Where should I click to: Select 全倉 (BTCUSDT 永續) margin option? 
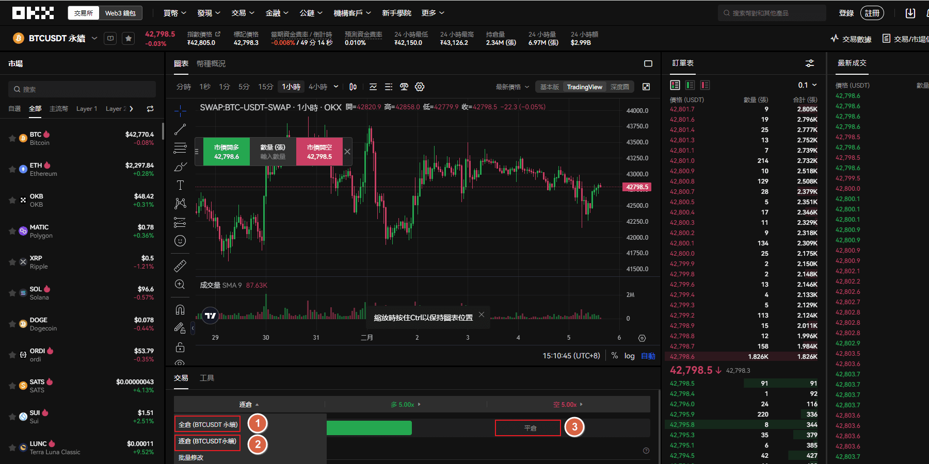click(207, 424)
